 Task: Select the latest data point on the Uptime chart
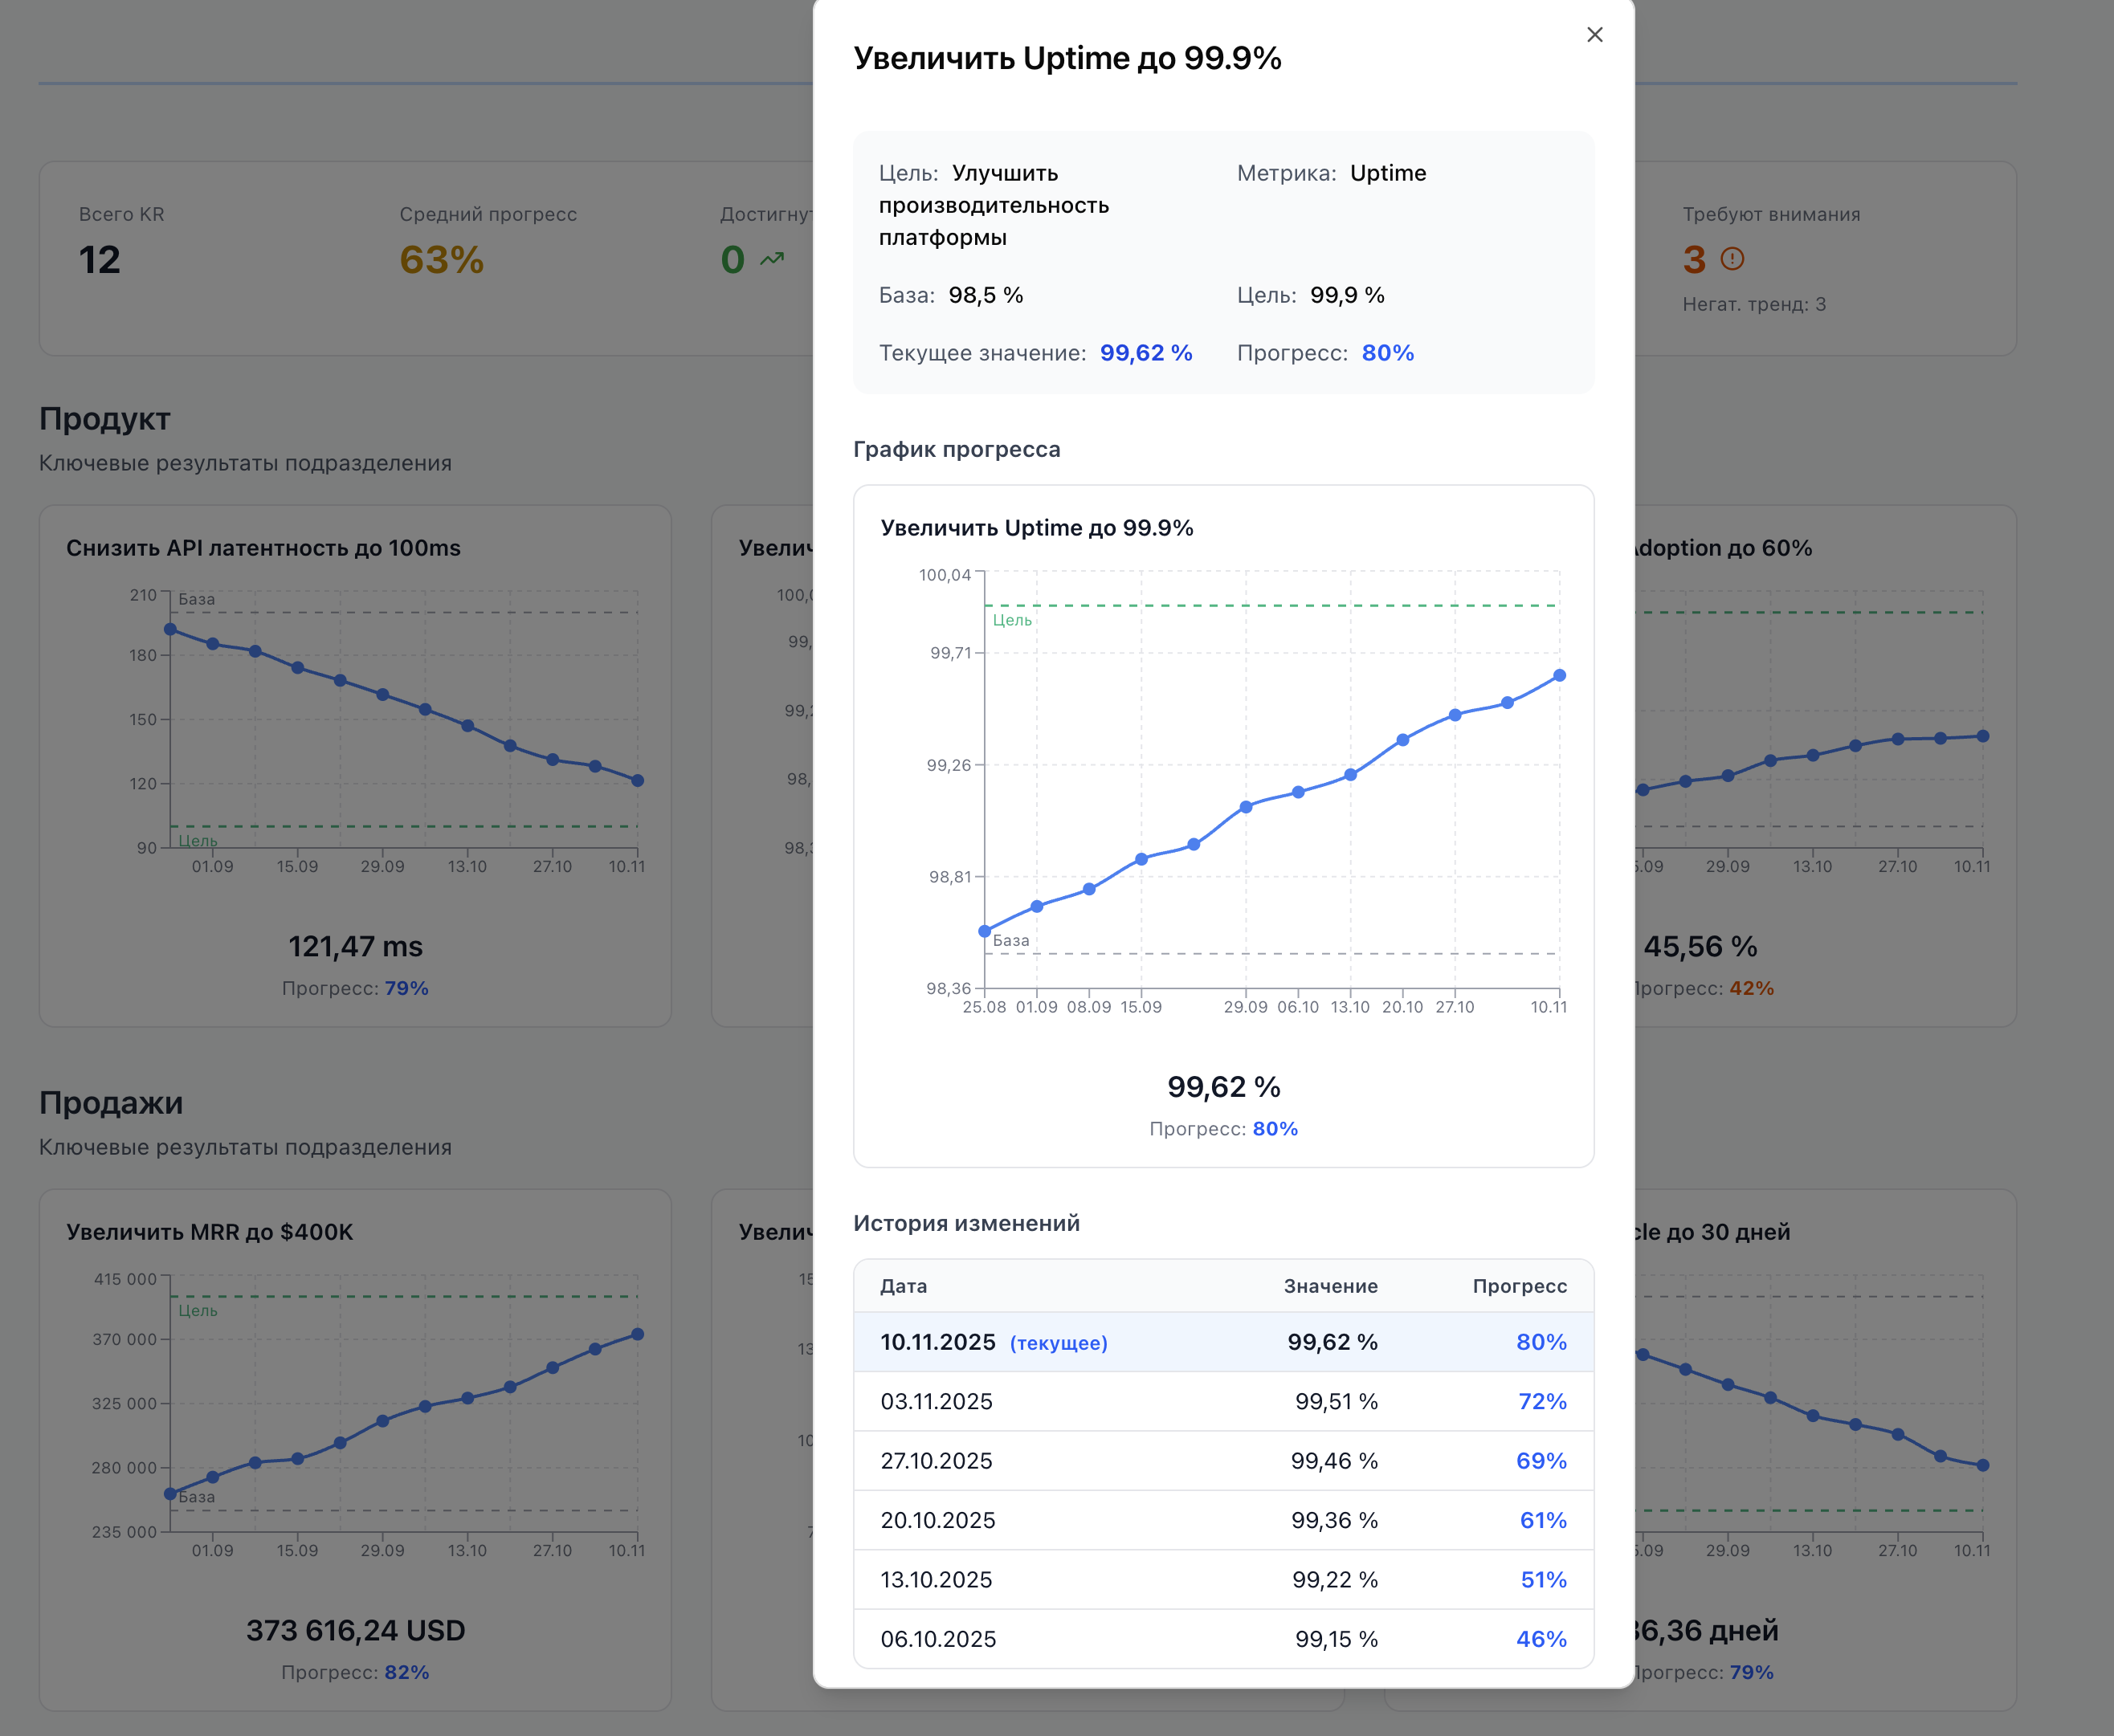coord(1560,675)
